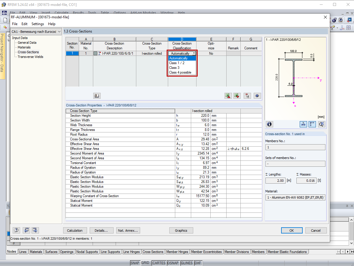Toggle principal axes display in preview

coord(312,124)
